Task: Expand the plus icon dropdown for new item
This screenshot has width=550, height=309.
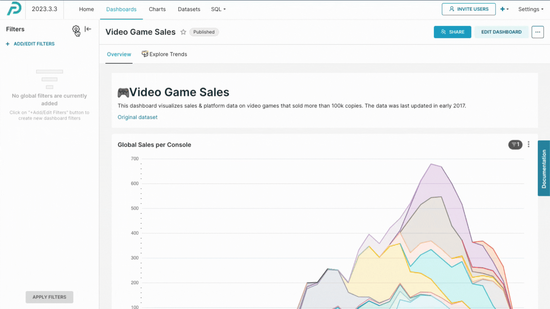Action: [x=505, y=9]
